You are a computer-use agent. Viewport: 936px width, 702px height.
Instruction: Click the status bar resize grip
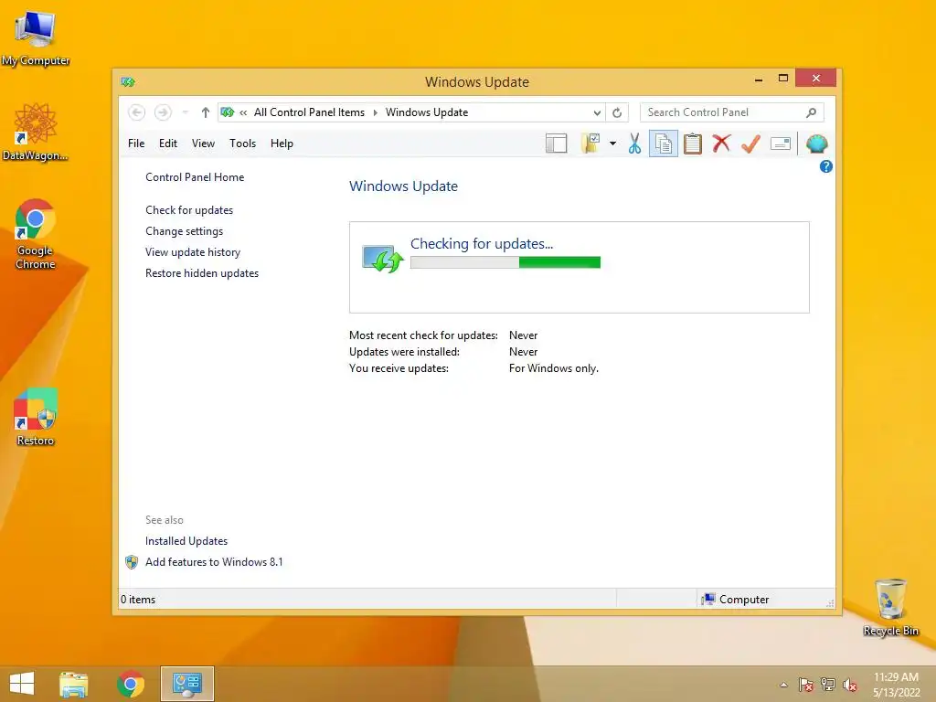click(x=830, y=603)
